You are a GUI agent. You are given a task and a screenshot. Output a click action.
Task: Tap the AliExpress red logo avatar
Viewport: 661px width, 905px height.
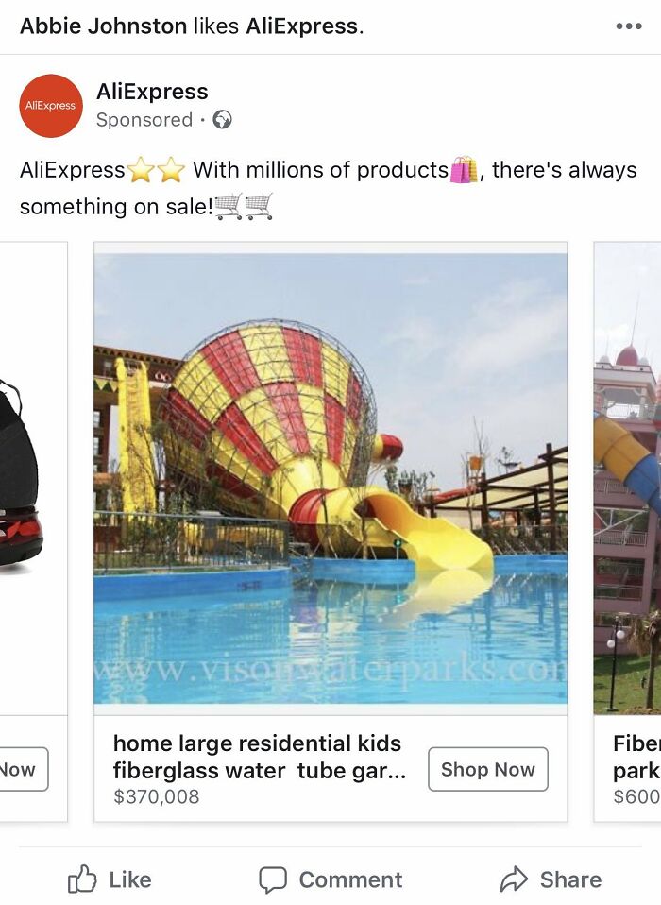coord(51,106)
